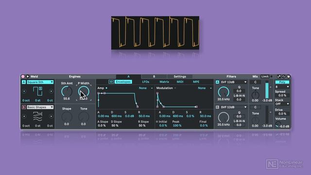
Task: Toggle Filter B activator button
Action: (x=217, y=107)
